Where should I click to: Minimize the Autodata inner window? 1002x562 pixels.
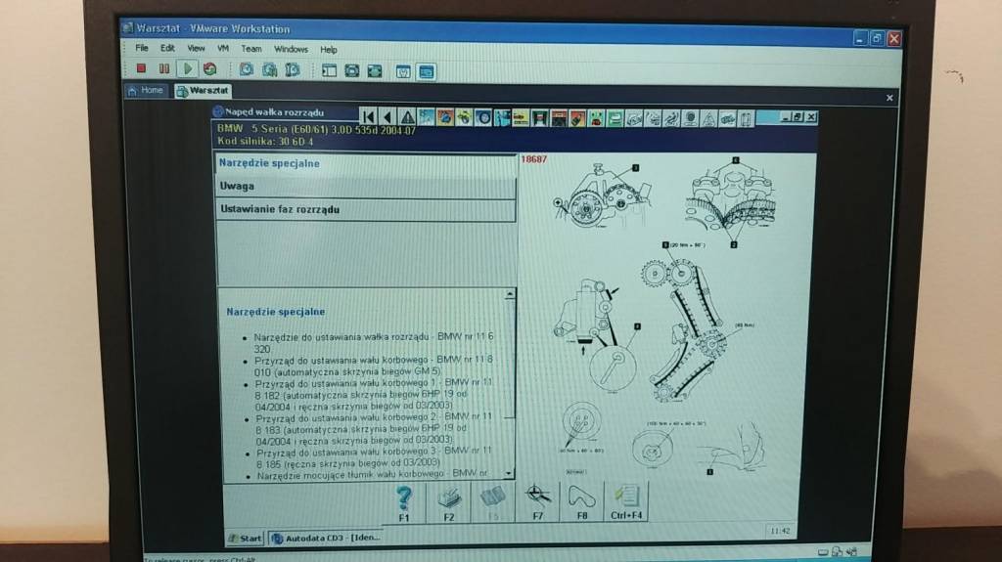click(x=786, y=117)
